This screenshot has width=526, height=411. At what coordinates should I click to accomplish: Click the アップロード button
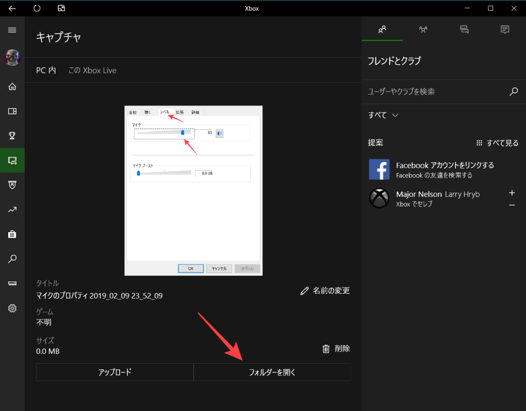pyautogui.click(x=115, y=372)
